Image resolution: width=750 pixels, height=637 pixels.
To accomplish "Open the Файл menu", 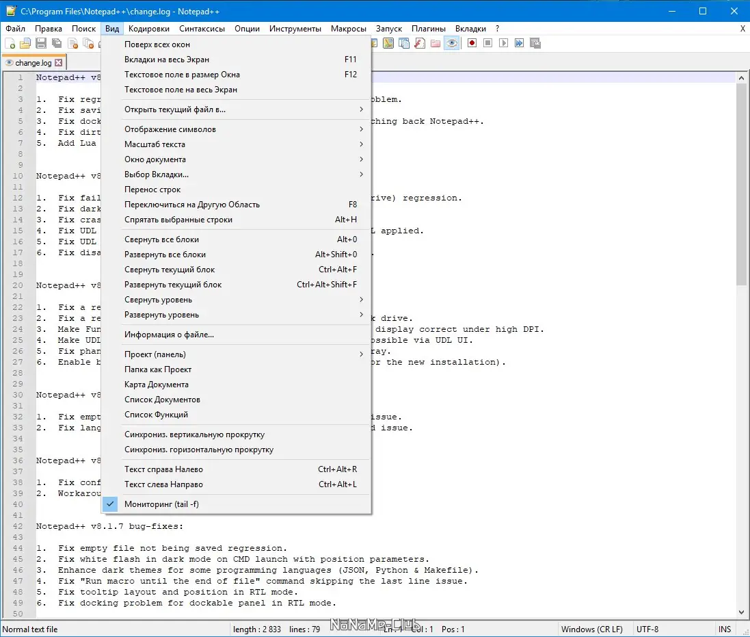I will tap(15, 29).
